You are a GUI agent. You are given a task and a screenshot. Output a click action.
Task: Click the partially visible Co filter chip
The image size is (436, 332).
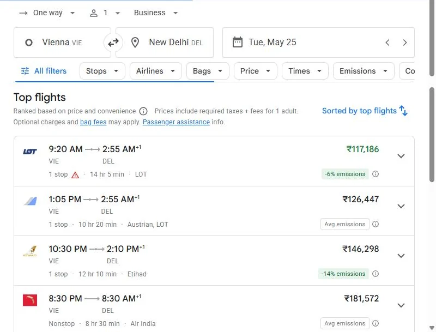pos(407,71)
